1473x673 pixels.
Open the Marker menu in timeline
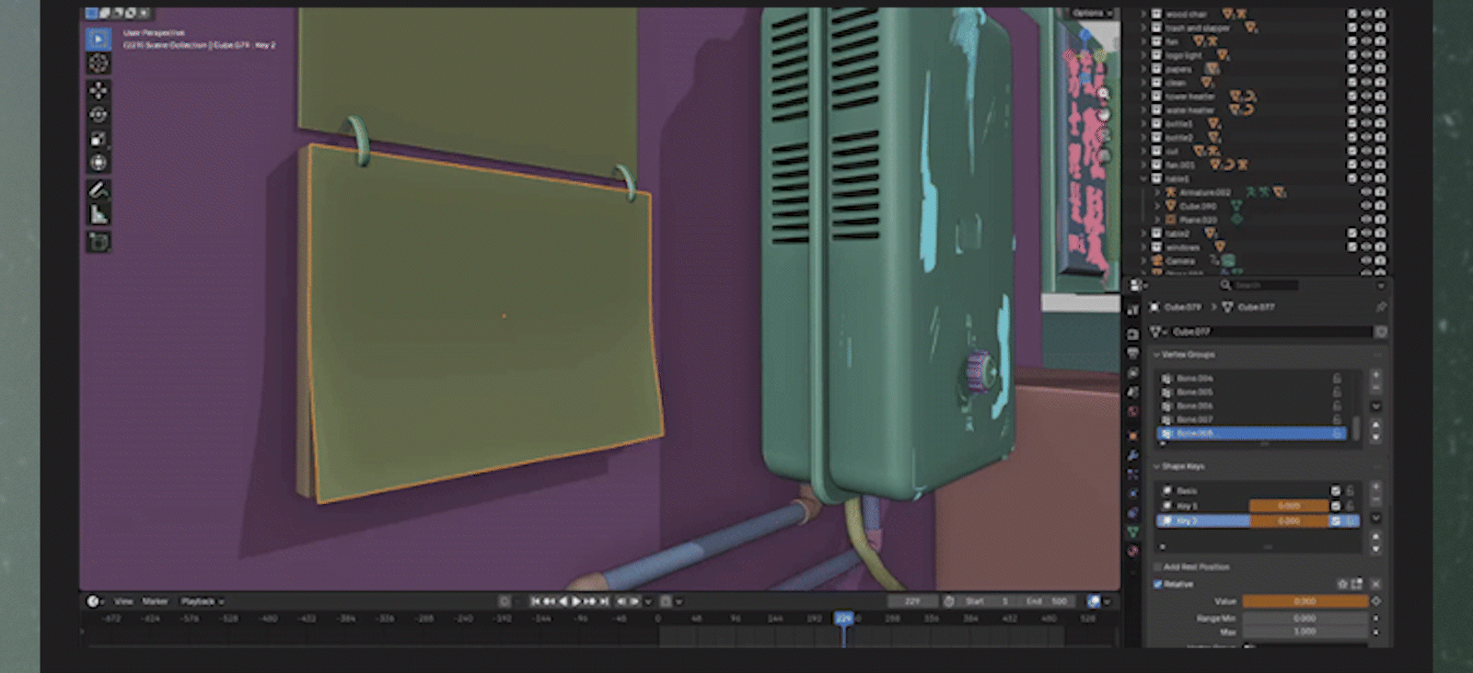point(155,601)
